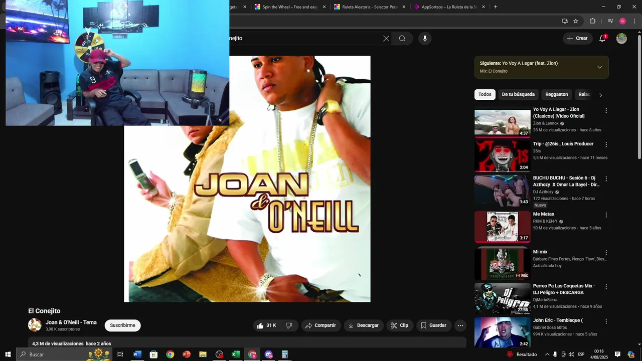Expand the Siguiente mix queue panel

599,67
